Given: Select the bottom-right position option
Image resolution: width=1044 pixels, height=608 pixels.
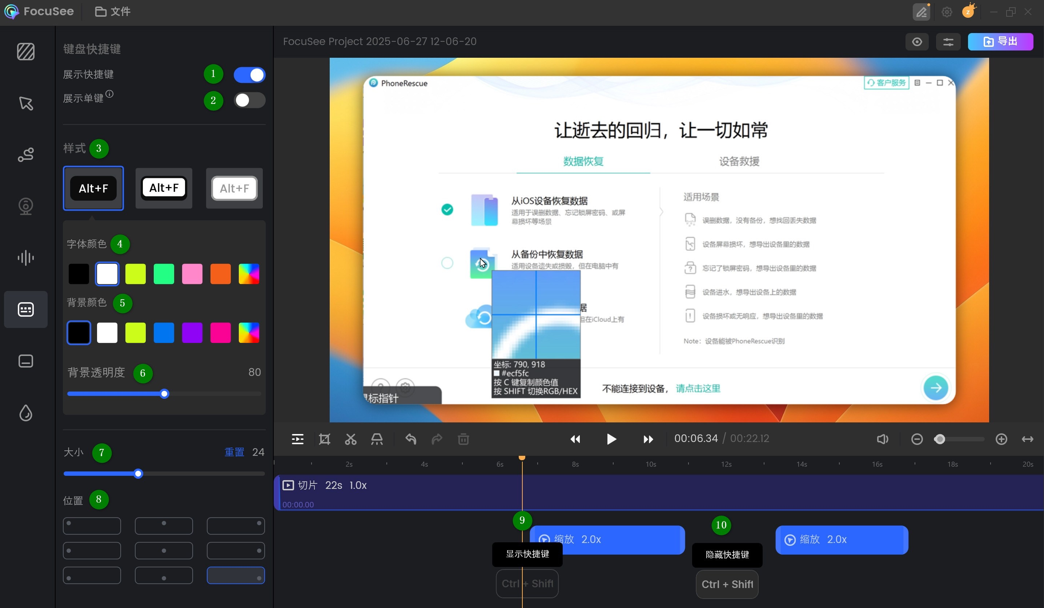Looking at the screenshot, I should (236, 575).
